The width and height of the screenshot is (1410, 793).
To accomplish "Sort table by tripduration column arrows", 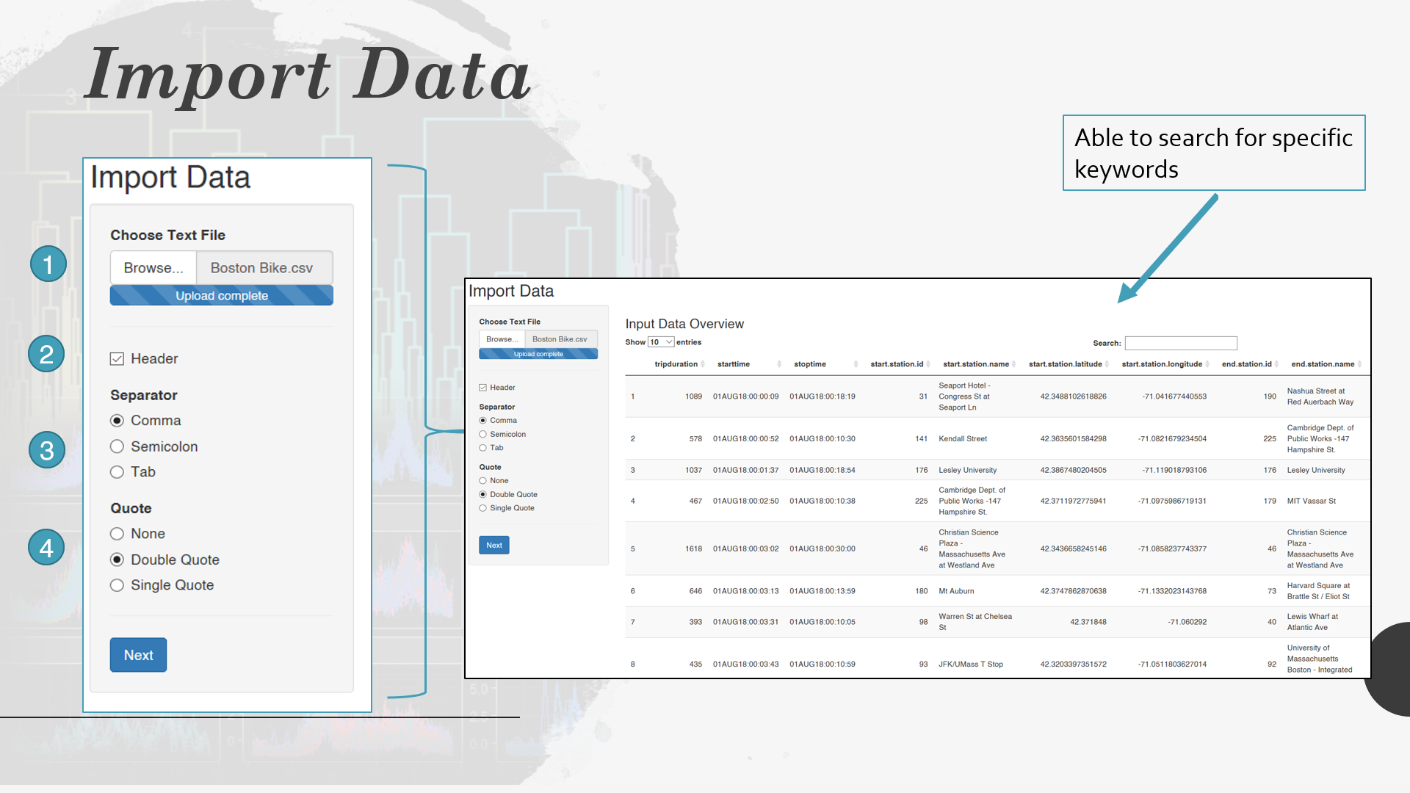I will (703, 364).
